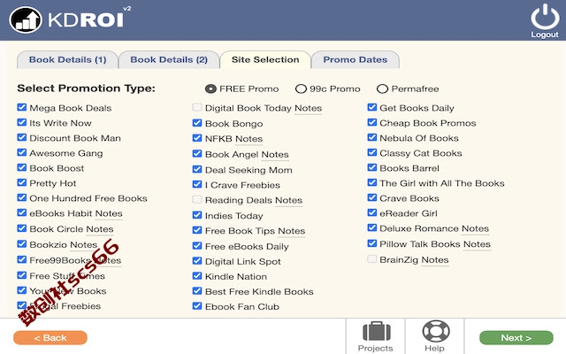Toggle One Hundred Free Books checkbox
Viewport: 566px width, 354px height.
point(21,197)
